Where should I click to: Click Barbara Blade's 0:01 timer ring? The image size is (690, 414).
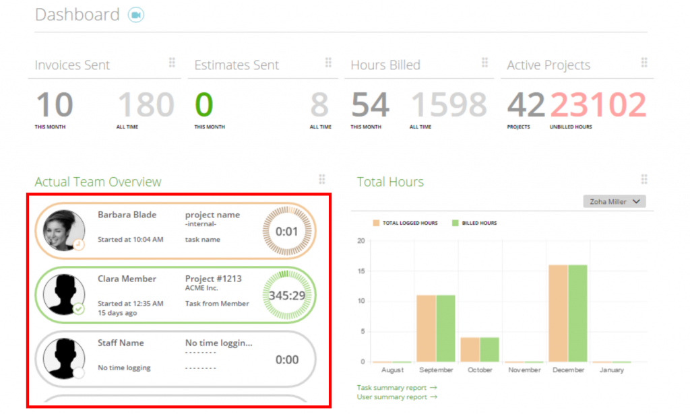click(x=287, y=231)
